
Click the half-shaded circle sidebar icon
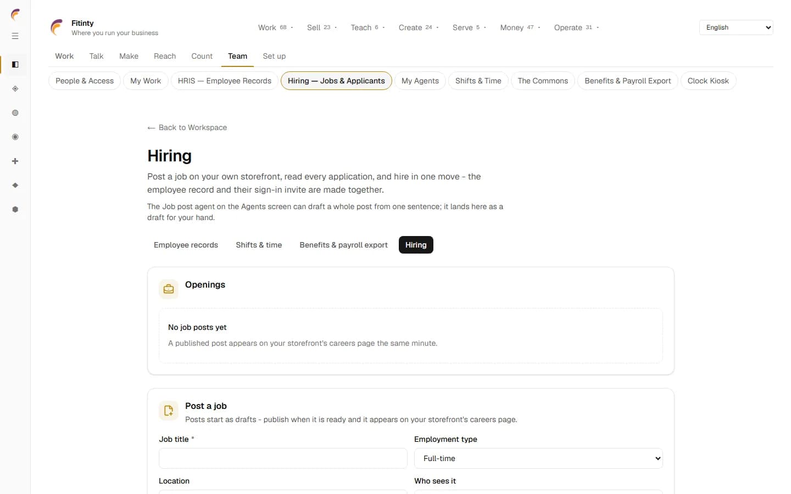point(15,113)
